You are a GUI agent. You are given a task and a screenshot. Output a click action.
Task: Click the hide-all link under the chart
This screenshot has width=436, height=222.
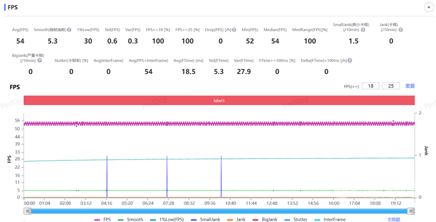click(x=394, y=220)
